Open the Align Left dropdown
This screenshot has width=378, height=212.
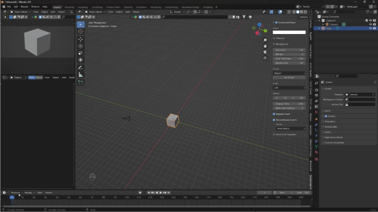coord(289,88)
